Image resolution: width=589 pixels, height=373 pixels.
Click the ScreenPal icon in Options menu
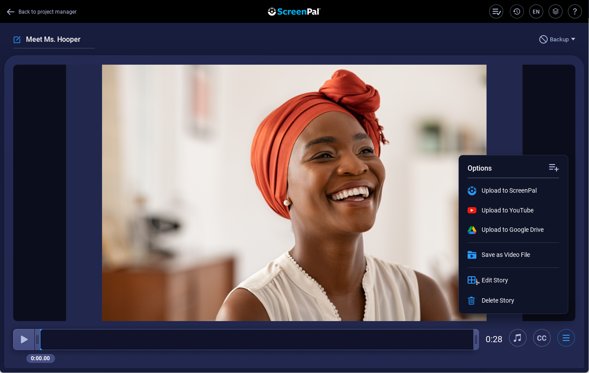(472, 190)
